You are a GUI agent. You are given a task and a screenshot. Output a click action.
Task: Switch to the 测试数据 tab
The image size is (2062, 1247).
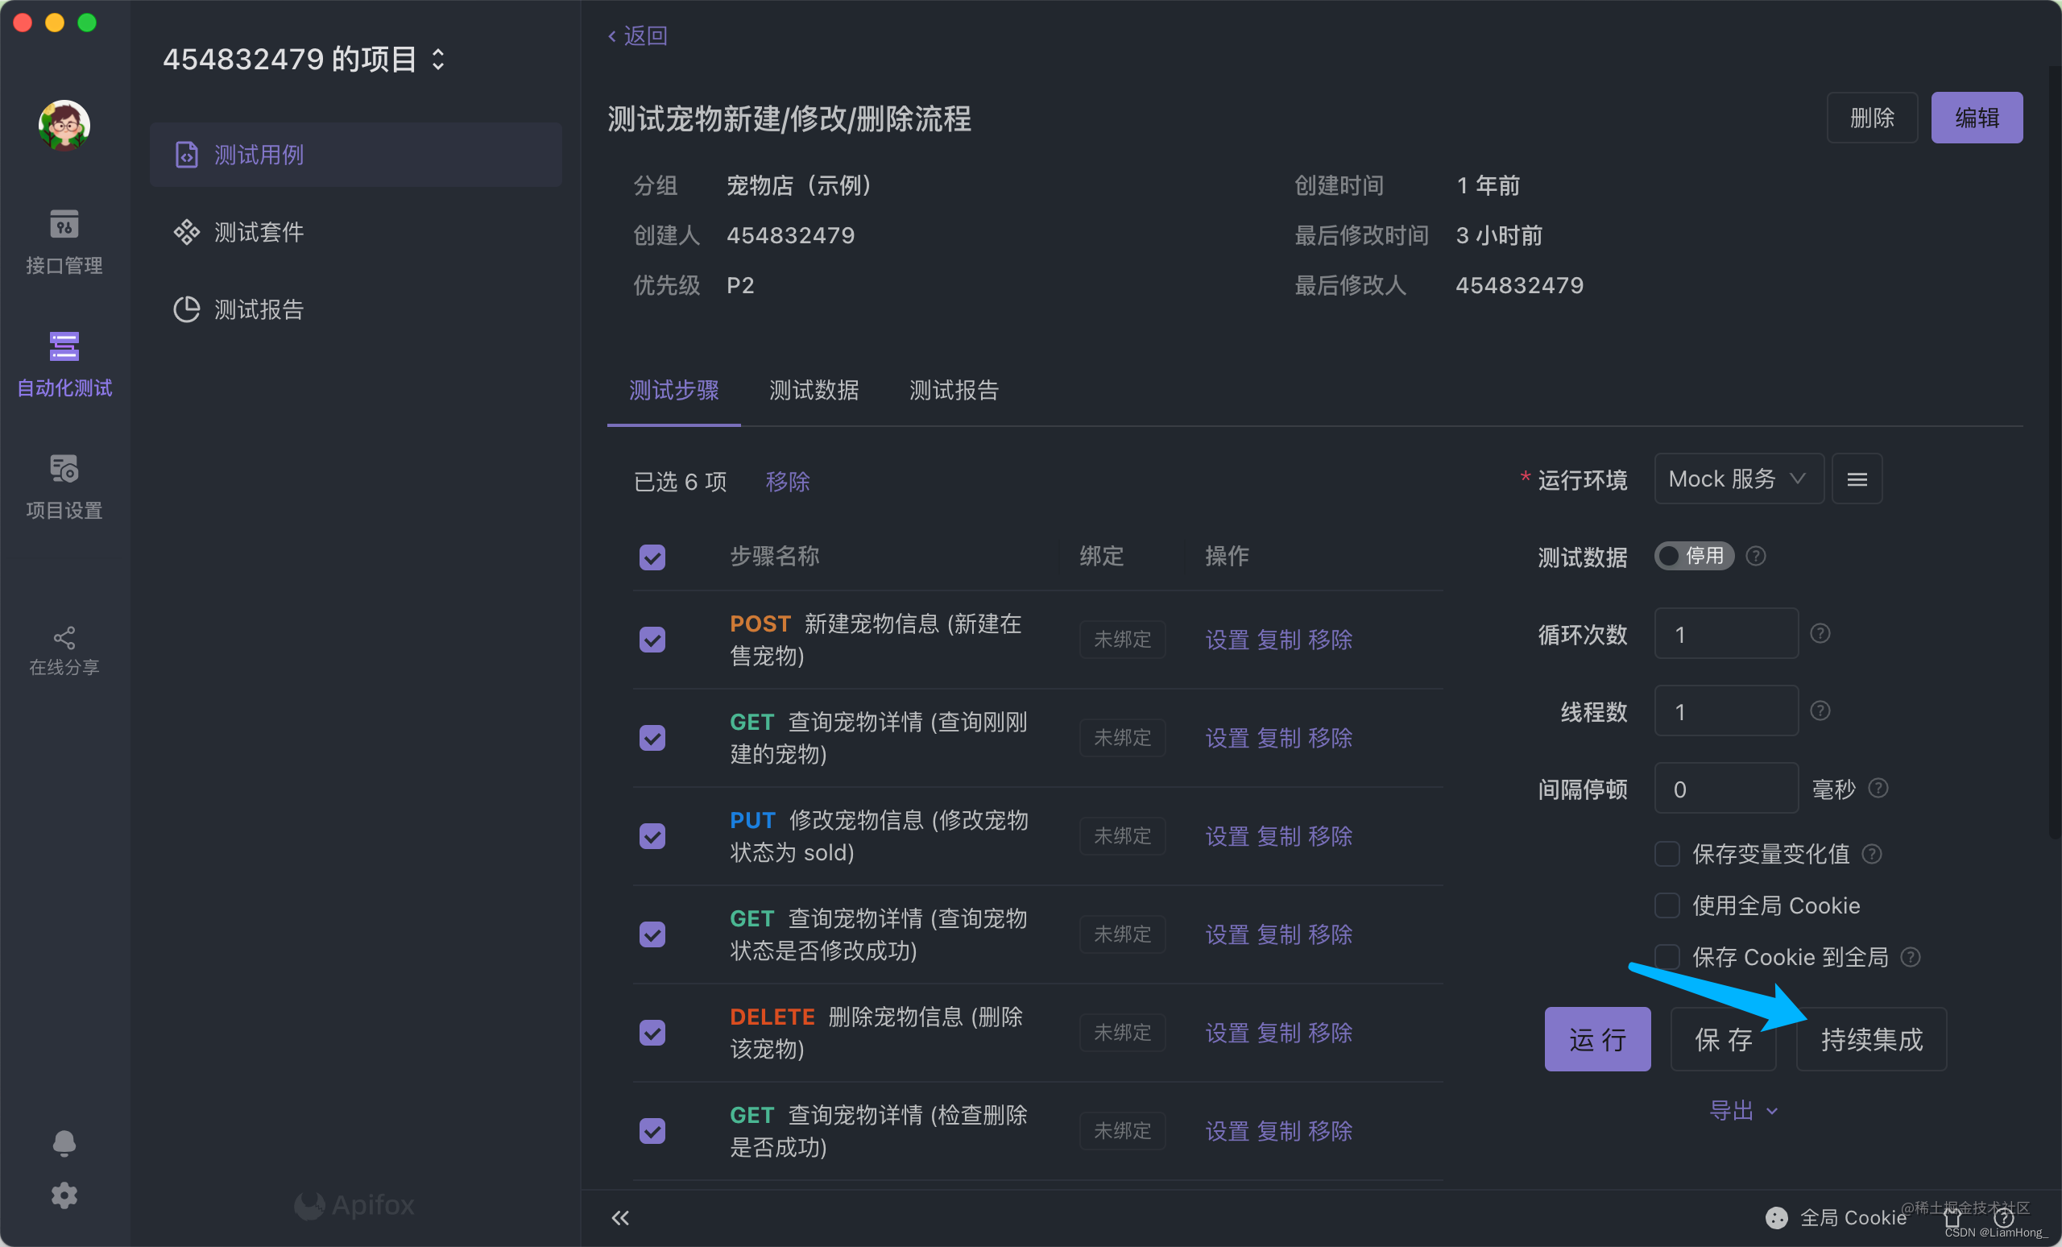816,391
